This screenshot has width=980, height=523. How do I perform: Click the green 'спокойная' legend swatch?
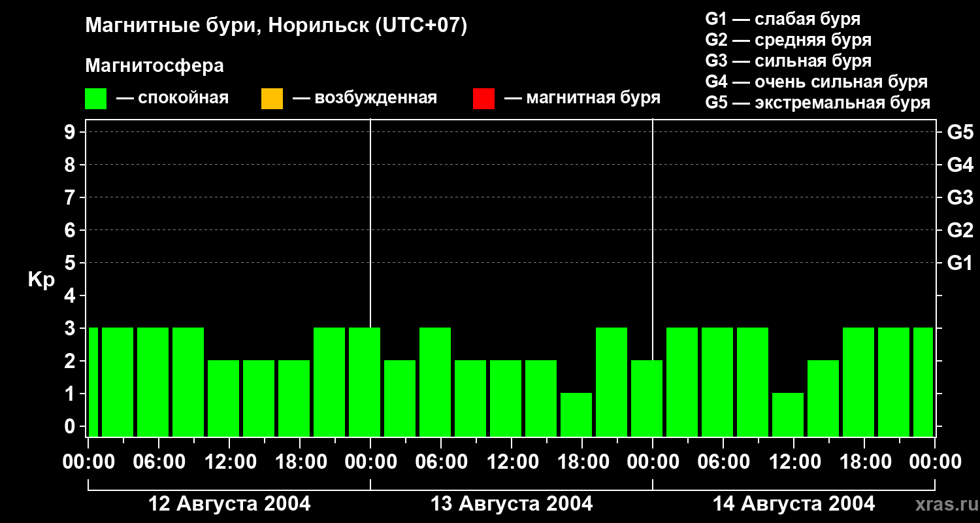(x=95, y=99)
